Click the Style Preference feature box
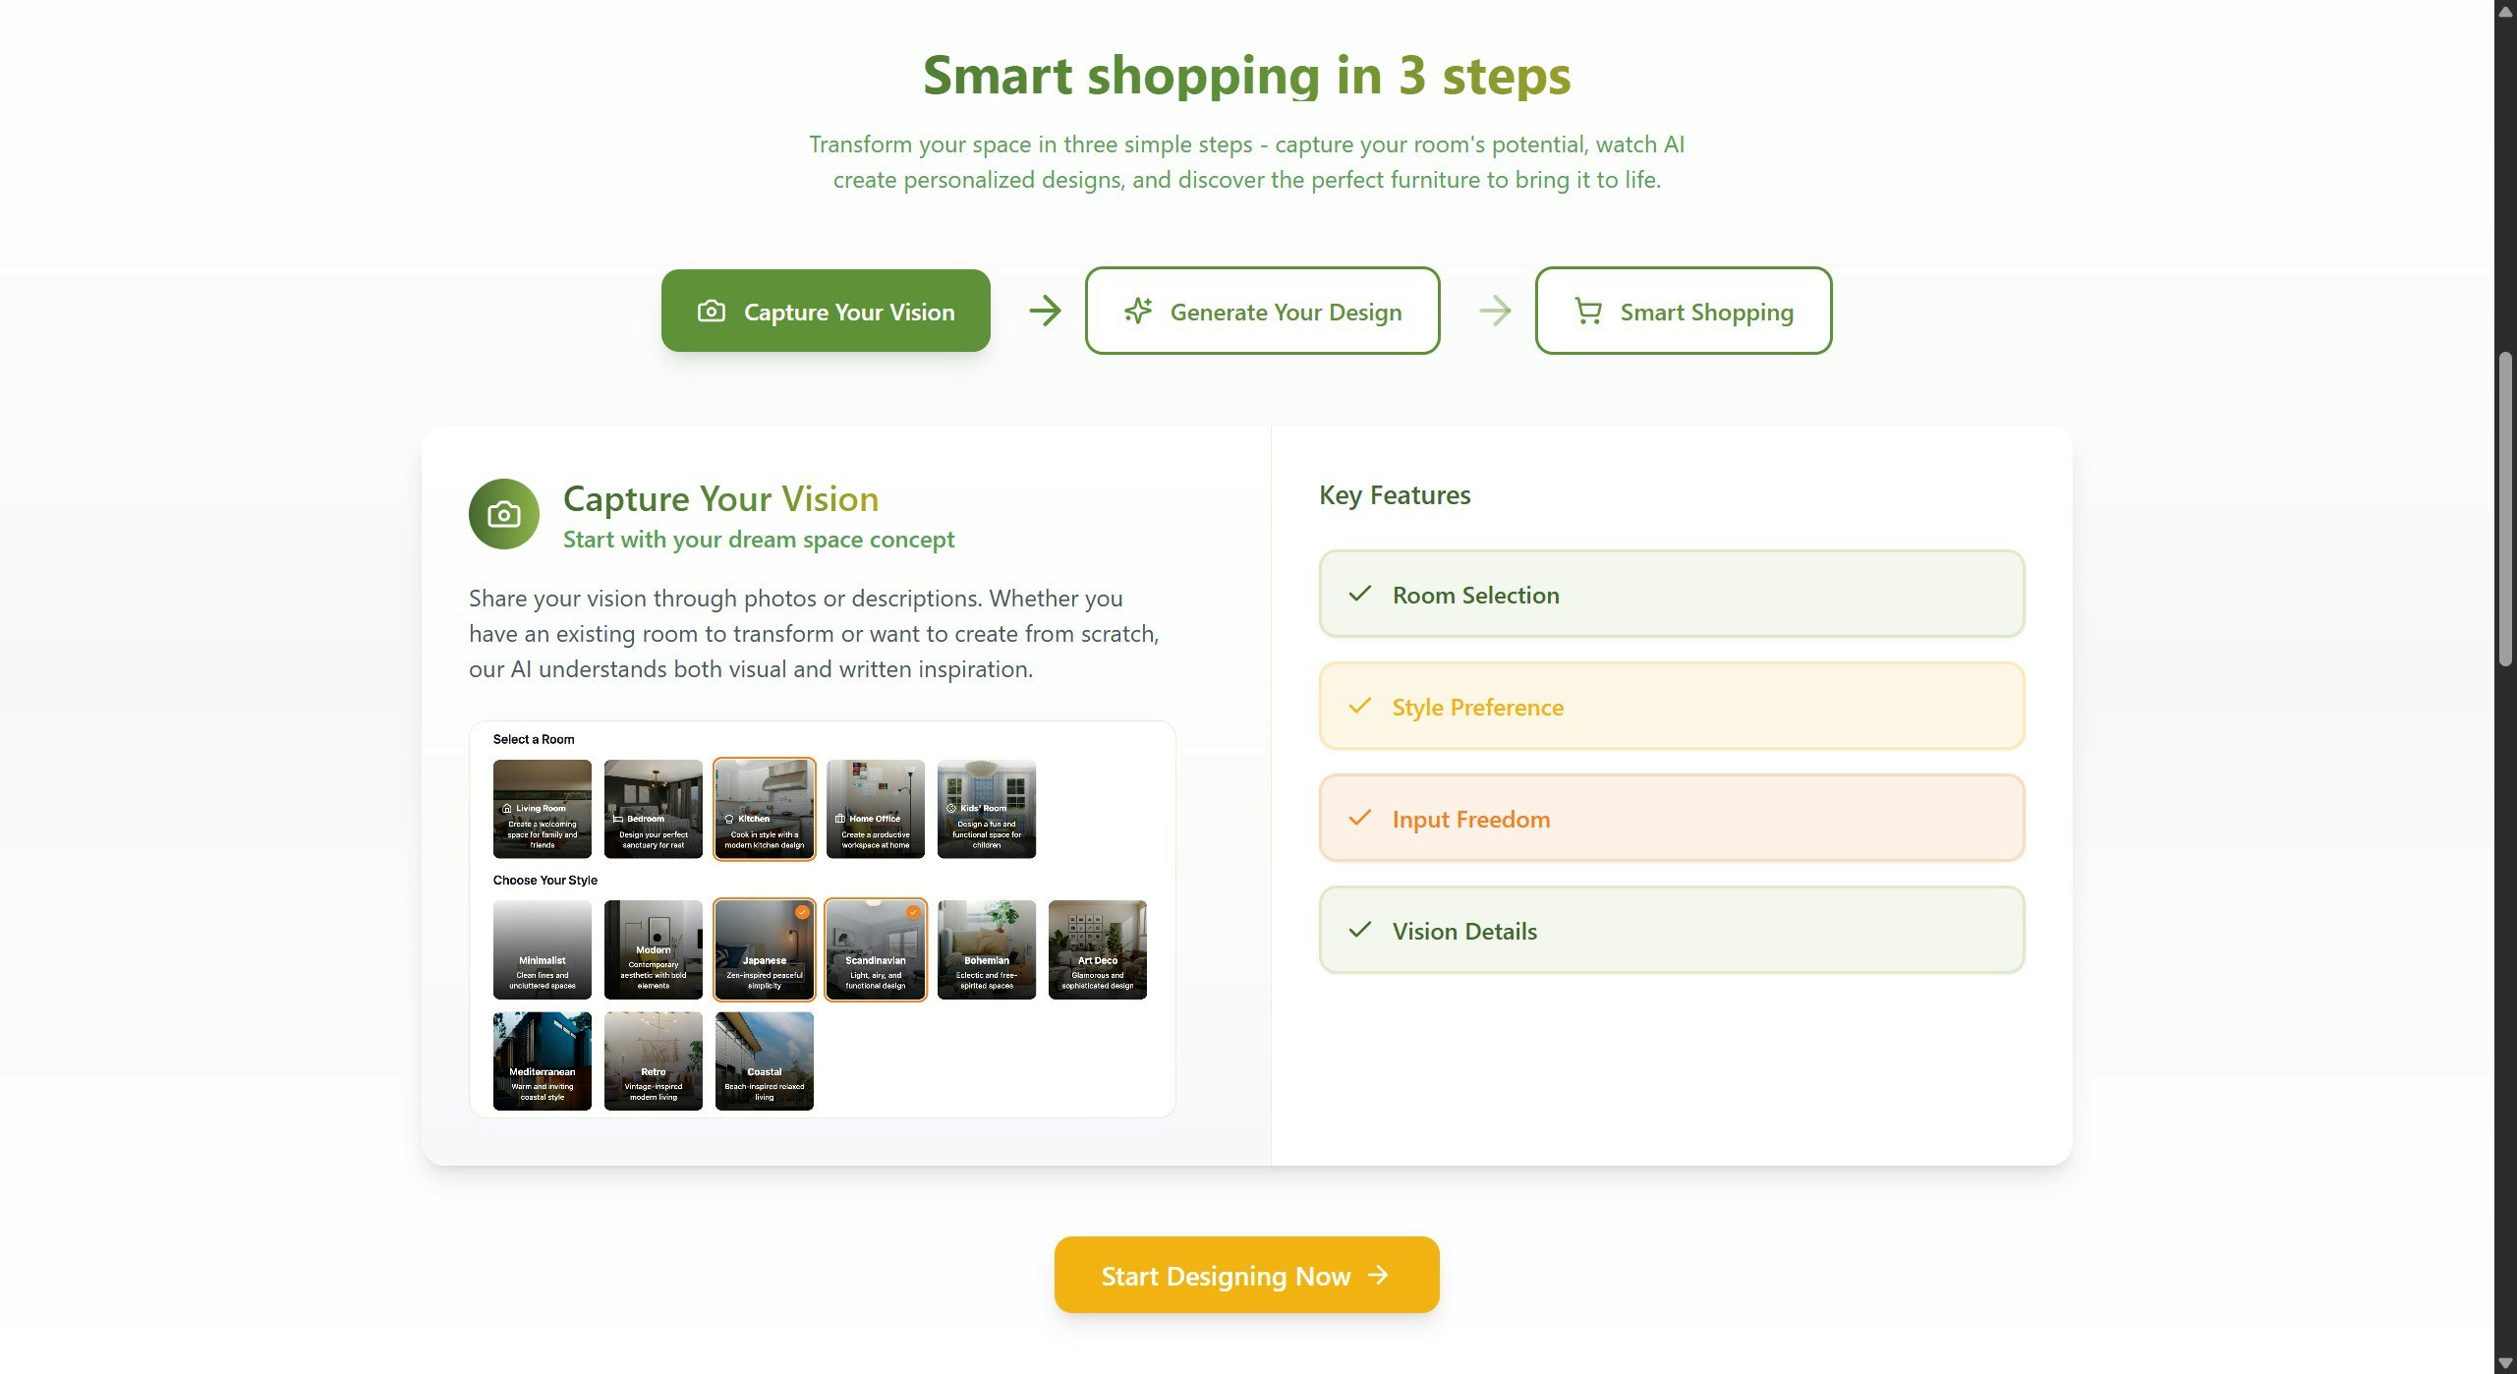Screen dimensions: 2517x1374 click(1671, 706)
